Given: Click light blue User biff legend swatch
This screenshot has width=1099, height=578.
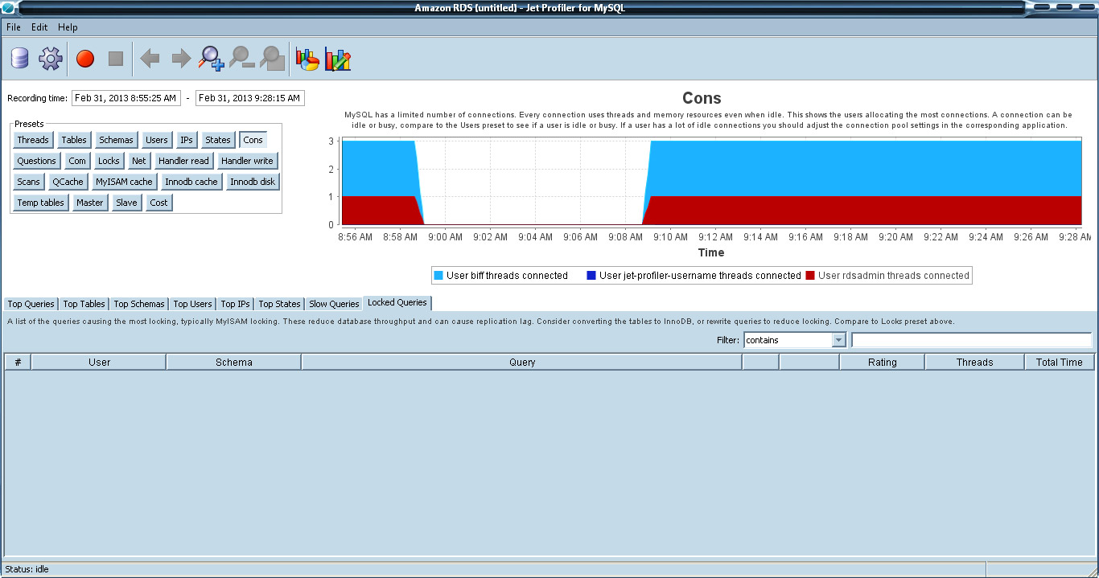Looking at the screenshot, I should [438, 276].
